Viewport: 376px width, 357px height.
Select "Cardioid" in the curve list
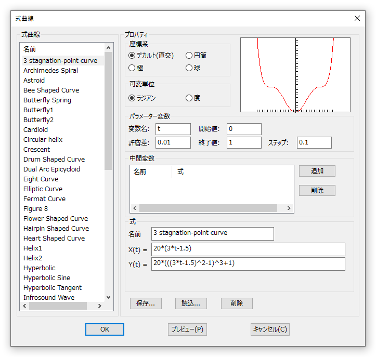[x=35, y=129]
